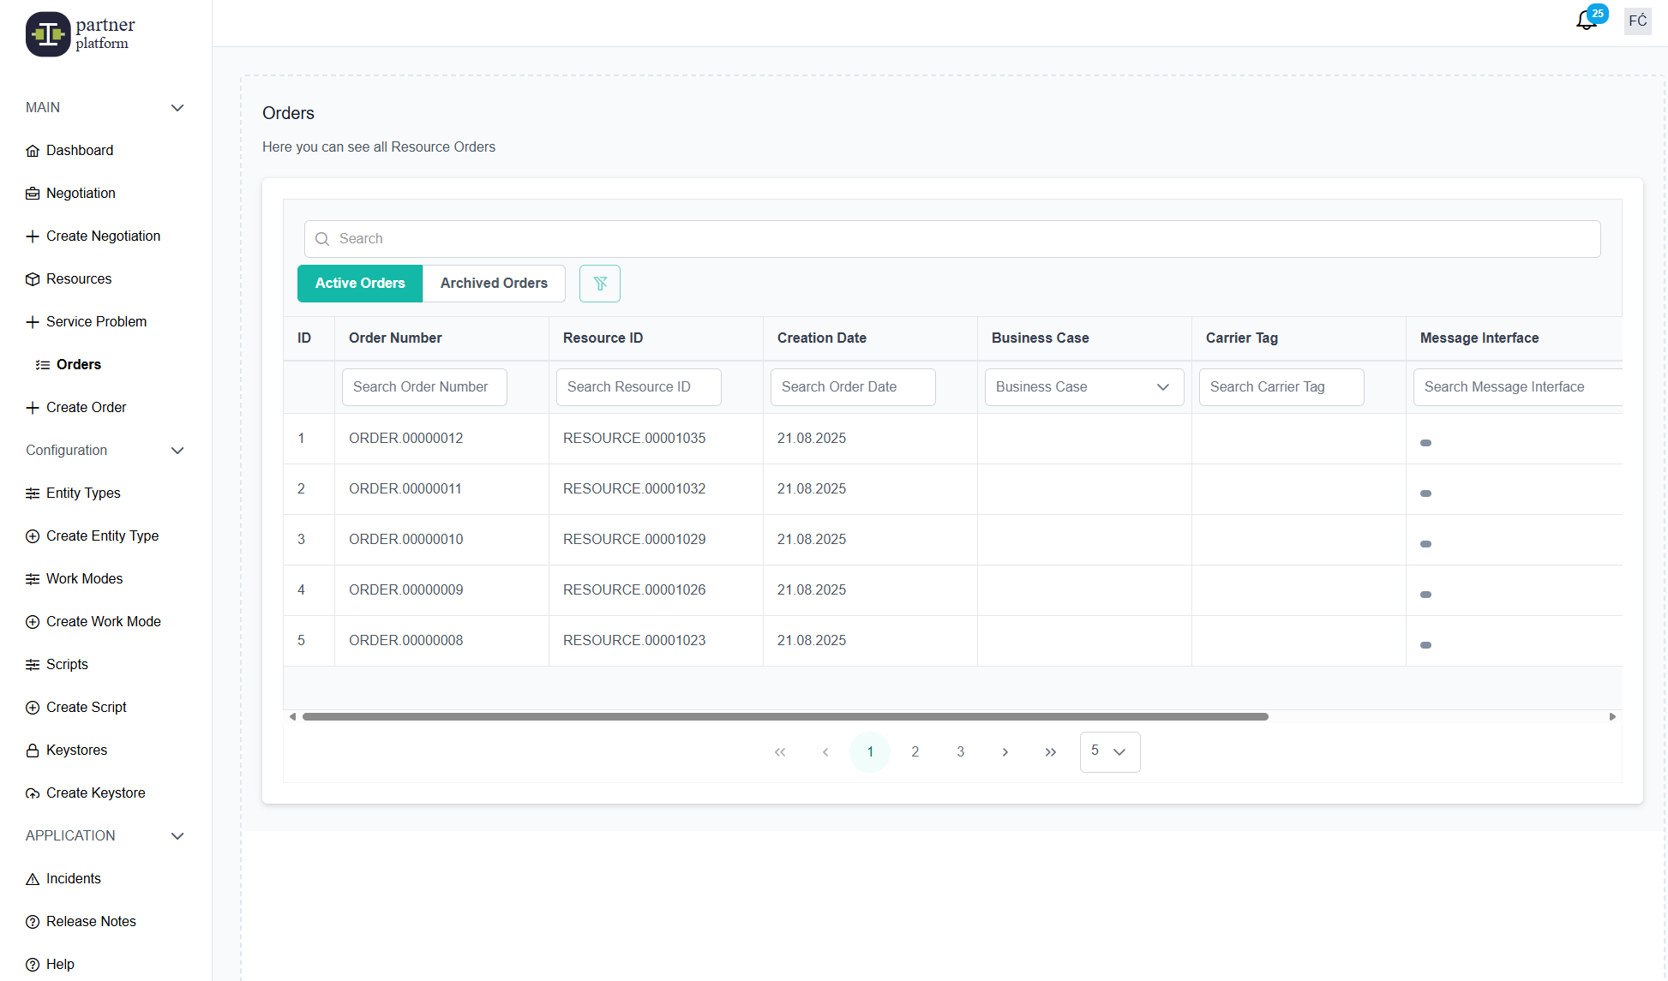
Task: Open the notifications bell icon
Action: [1586, 21]
